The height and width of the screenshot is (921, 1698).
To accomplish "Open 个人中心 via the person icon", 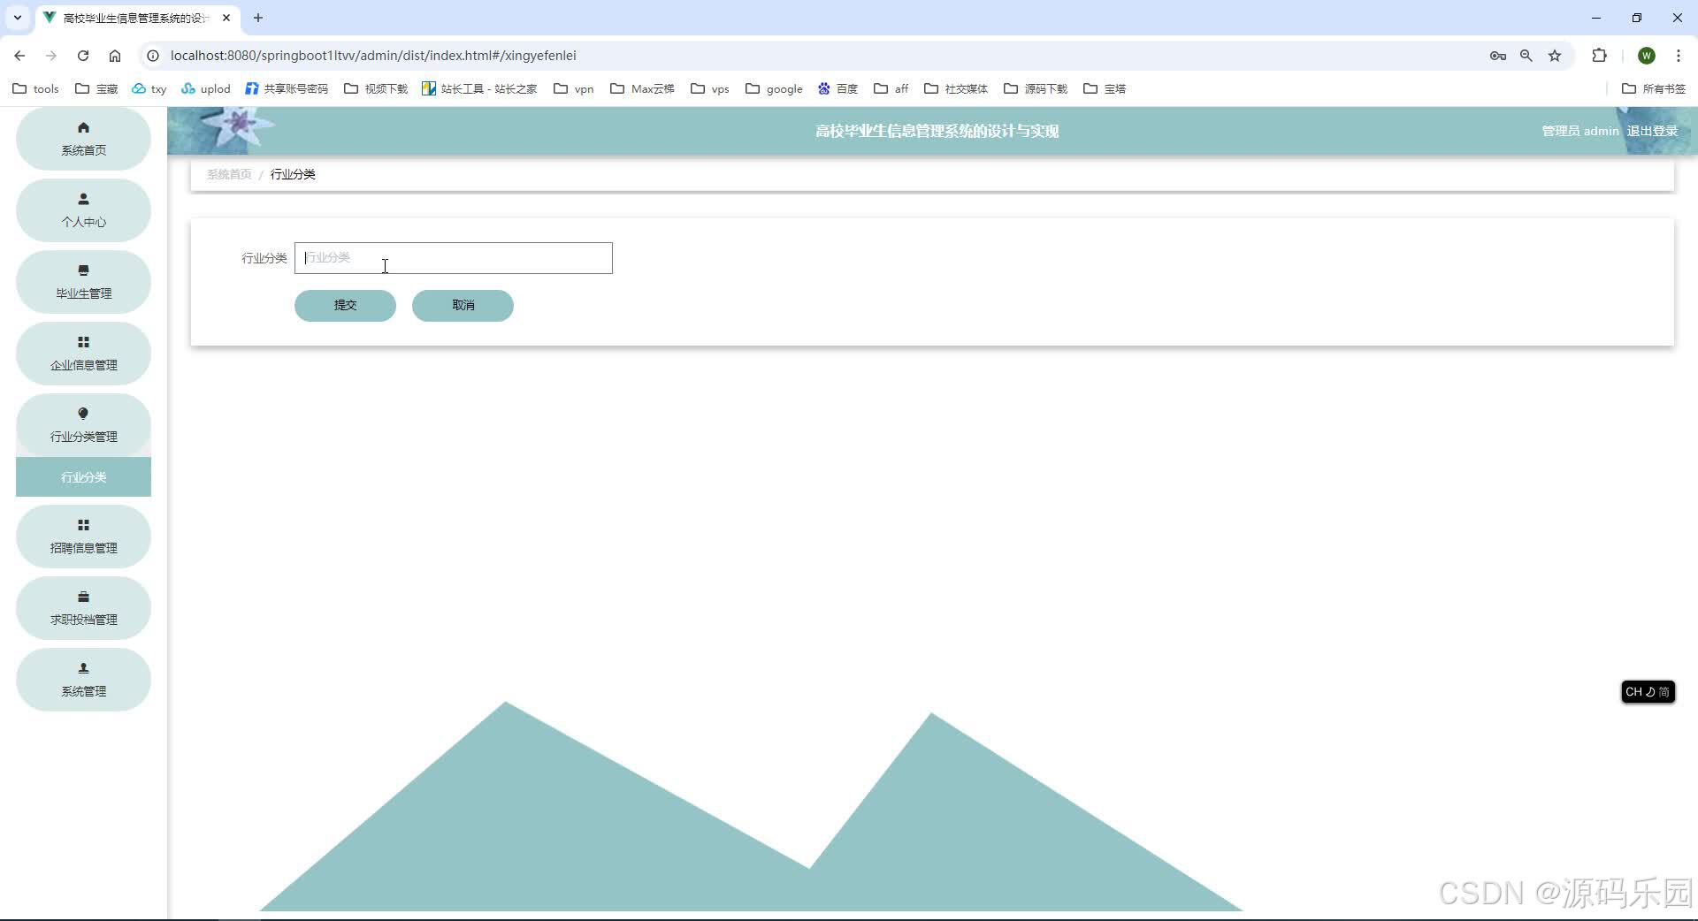I will point(82,199).
